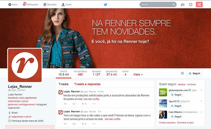Open Seguindo 1.137 tab
Viewport: 211px width, 129px height.
point(96,73)
